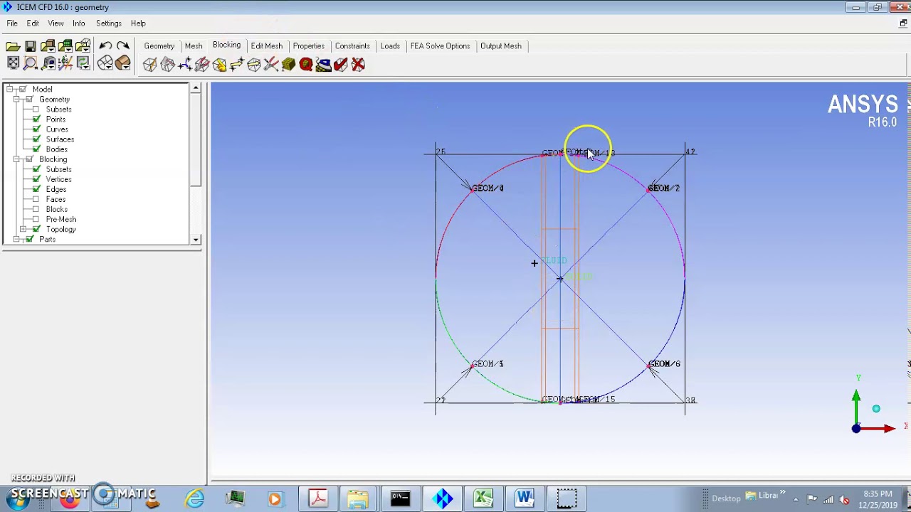This screenshot has width=911, height=512.
Task: Open the Info menu
Action: click(x=78, y=23)
